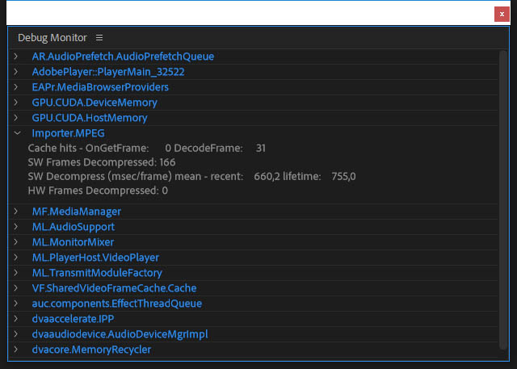Collapse the Importer.MPEG section chevron
The width and height of the screenshot is (517, 369).
click(17, 133)
